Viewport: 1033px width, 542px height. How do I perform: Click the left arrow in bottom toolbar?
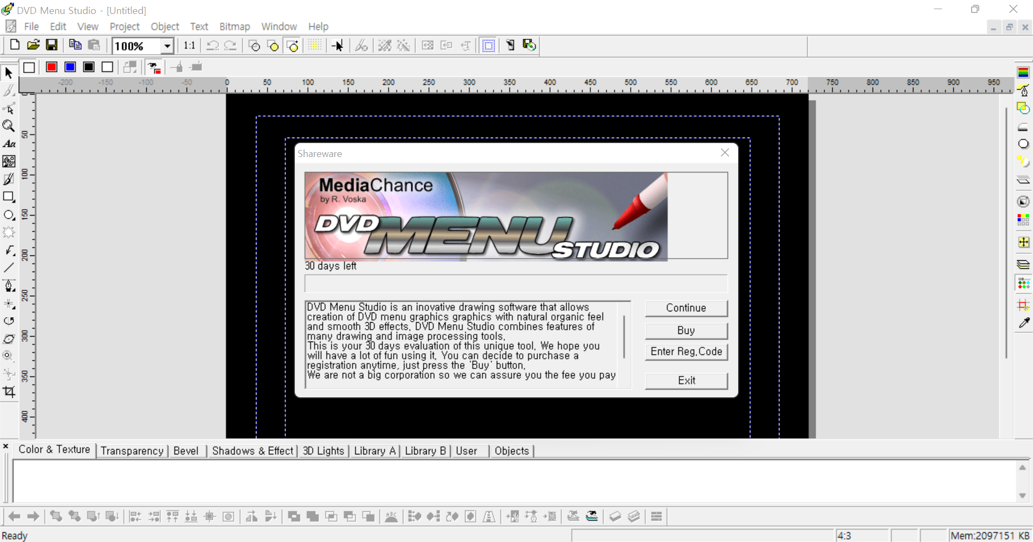click(15, 517)
